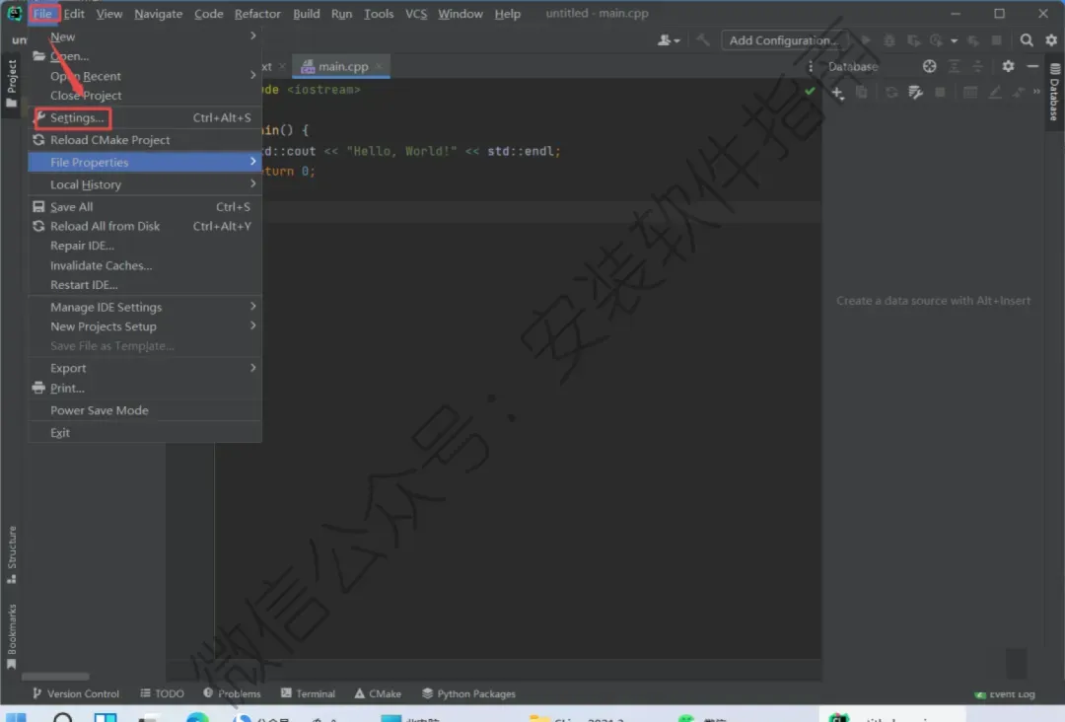Open the Structure side panel
Image resolution: width=1065 pixels, height=722 pixels.
point(11,554)
